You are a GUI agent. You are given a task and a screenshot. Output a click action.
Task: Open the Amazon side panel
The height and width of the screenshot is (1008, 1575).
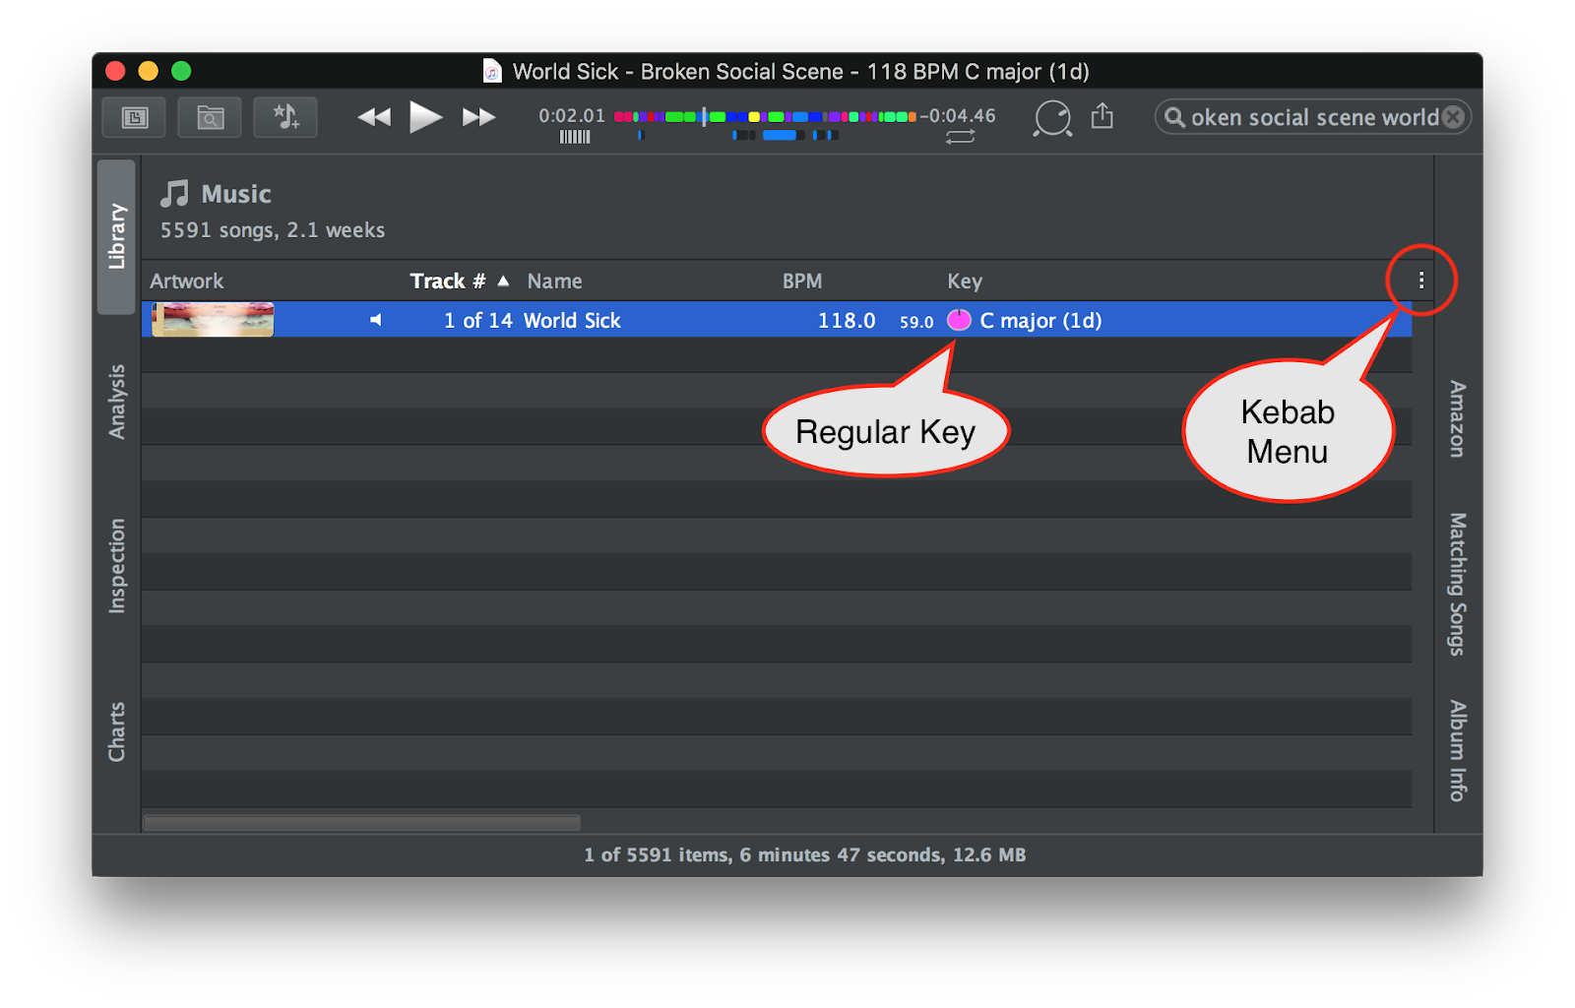(1457, 418)
